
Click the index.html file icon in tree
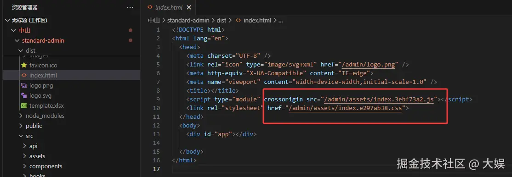[x=24, y=75]
